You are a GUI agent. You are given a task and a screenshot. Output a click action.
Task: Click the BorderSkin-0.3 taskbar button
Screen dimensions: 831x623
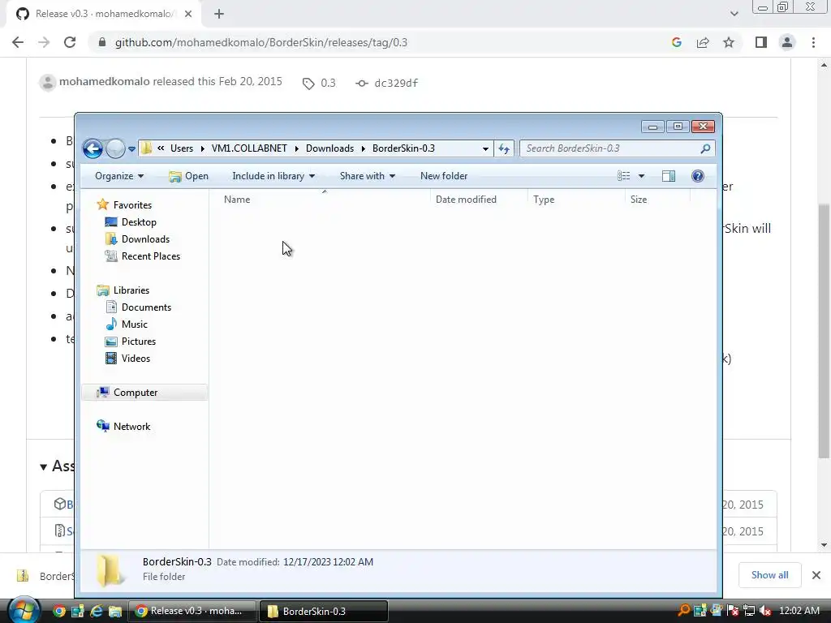(x=324, y=611)
